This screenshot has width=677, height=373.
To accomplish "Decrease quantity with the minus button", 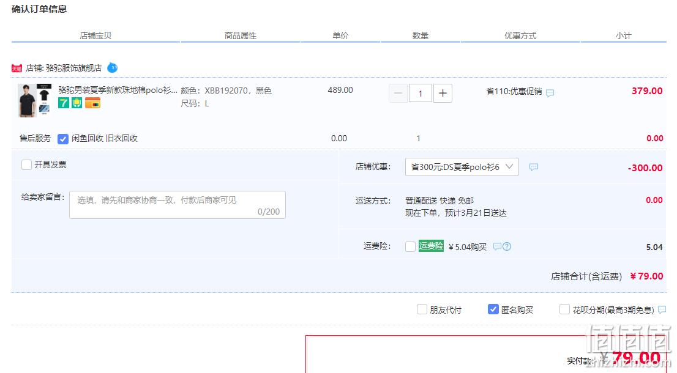I will pos(398,93).
